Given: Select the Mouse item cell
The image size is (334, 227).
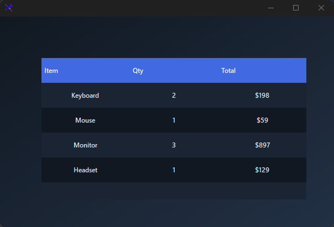Looking at the screenshot, I should (85, 120).
